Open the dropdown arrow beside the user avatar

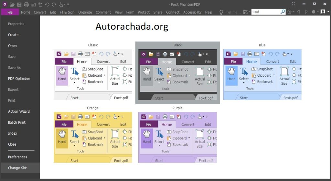(328, 12)
